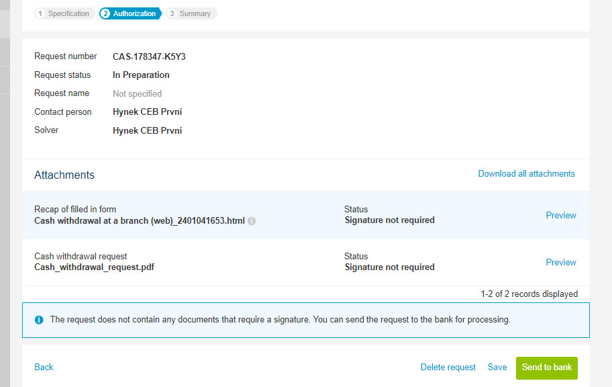Click step 1 number circle icon
The height and width of the screenshot is (387, 612).
pos(40,13)
